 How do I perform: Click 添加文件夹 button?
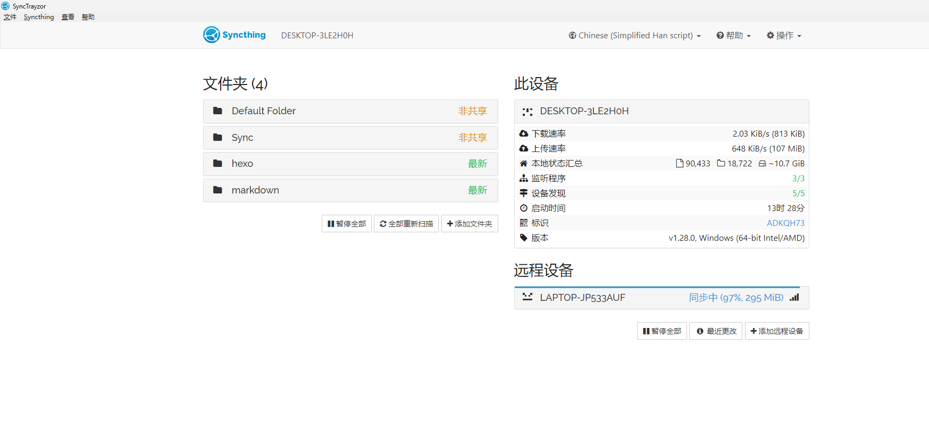point(470,224)
